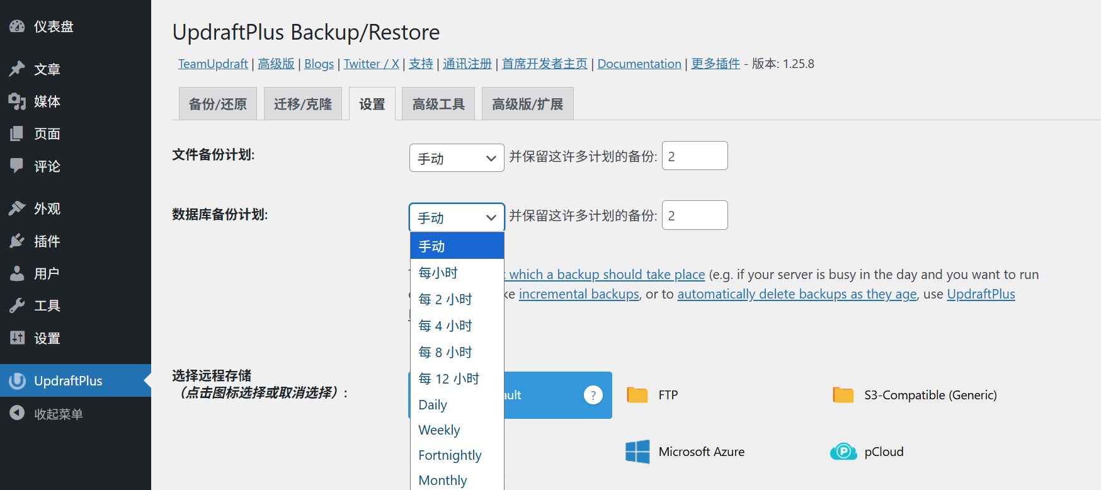This screenshot has width=1101, height=490.
Task: Click the paintbrush icon beside 外观
Action: click(x=17, y=208)
